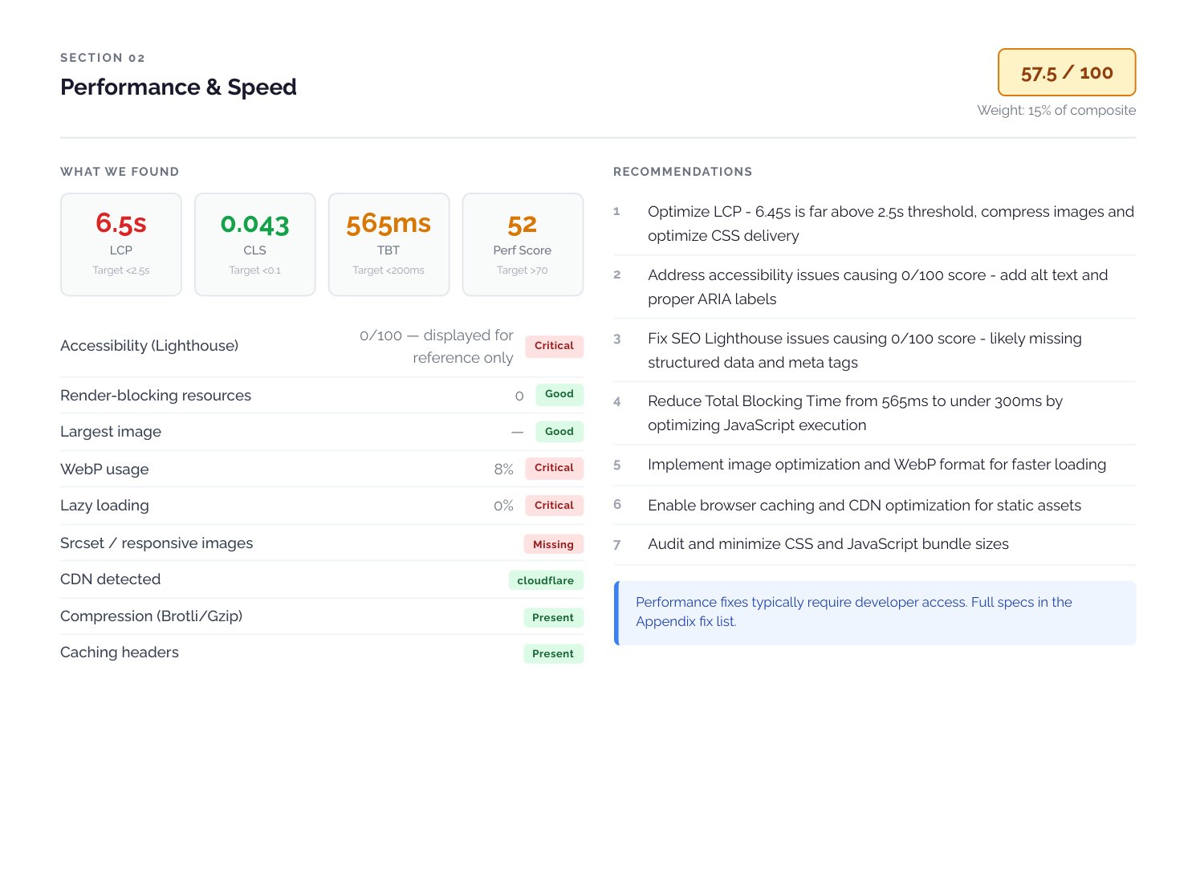This screenshot has width=1196, height=878.
Task: Click the Good badge for Render-blocking resources
Action: click(x=559, y=394)
